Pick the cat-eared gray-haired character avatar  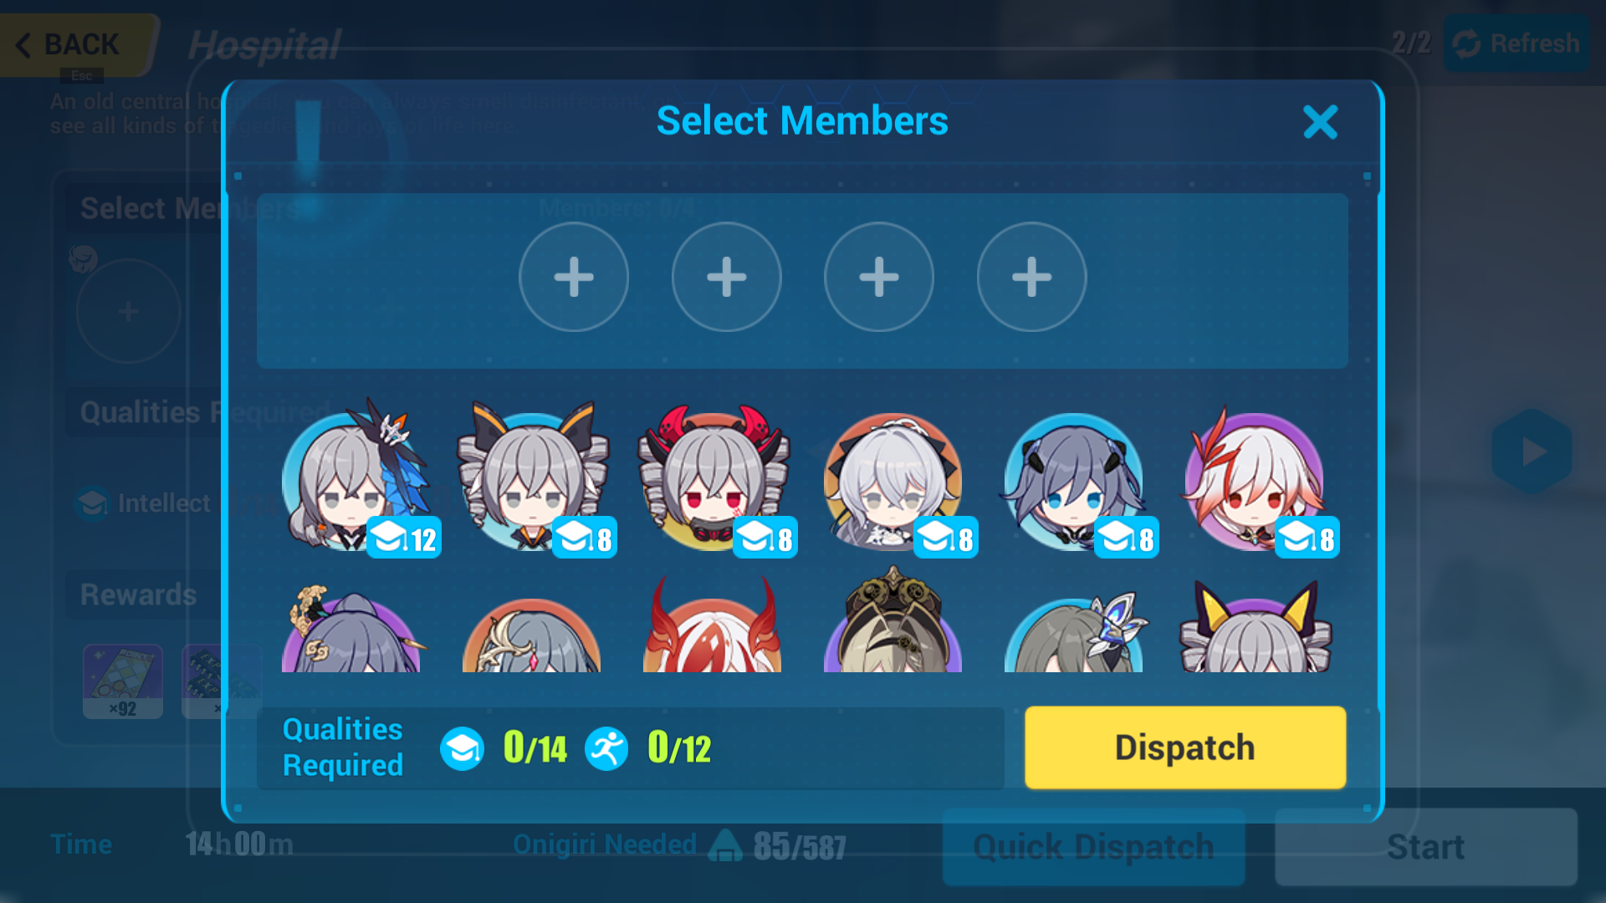click(534, 481)
